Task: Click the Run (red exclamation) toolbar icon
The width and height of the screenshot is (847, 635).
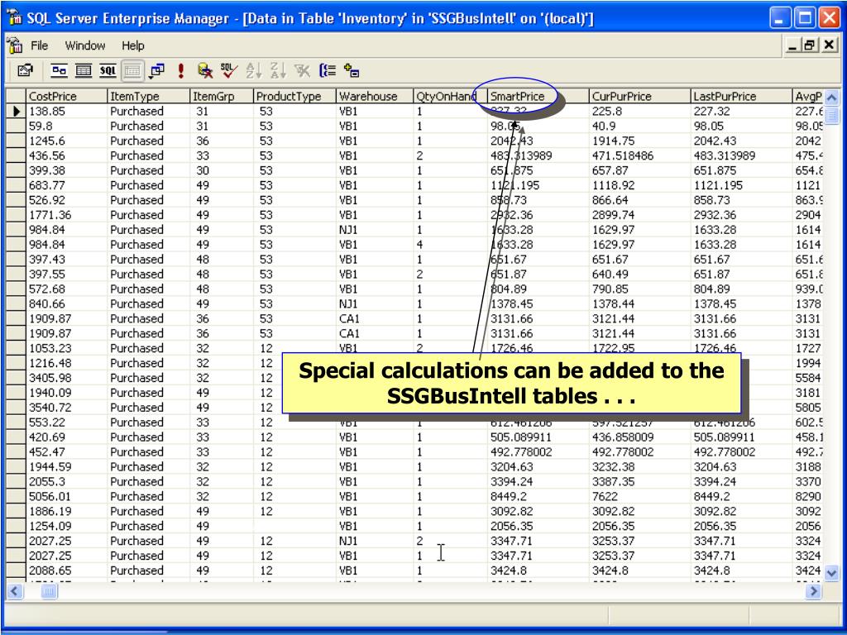Action: [181, 71]
